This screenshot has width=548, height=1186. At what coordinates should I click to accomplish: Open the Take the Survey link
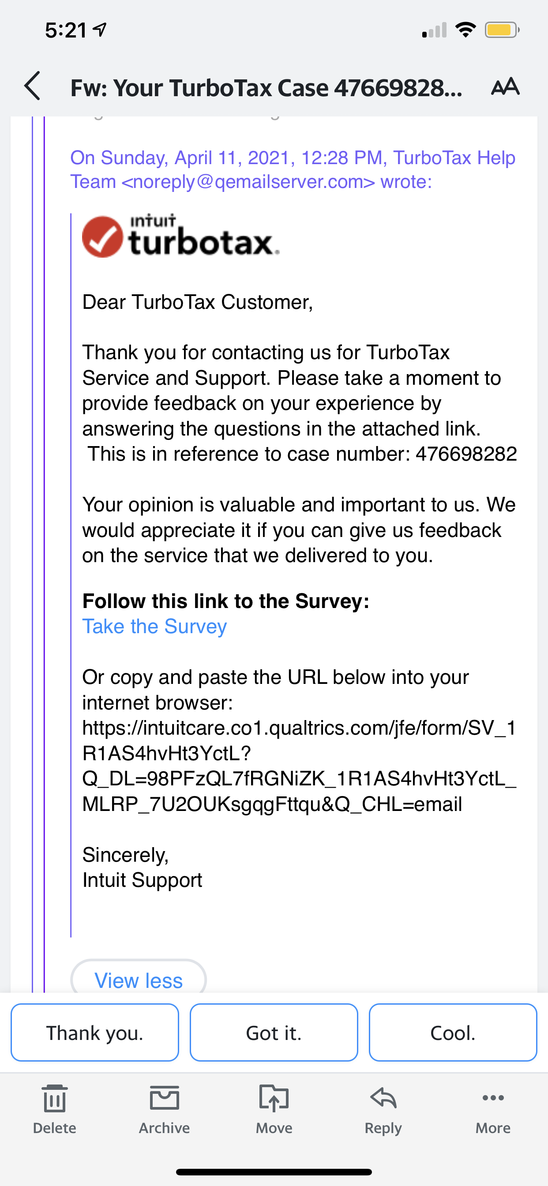click(x=154, y=626)
